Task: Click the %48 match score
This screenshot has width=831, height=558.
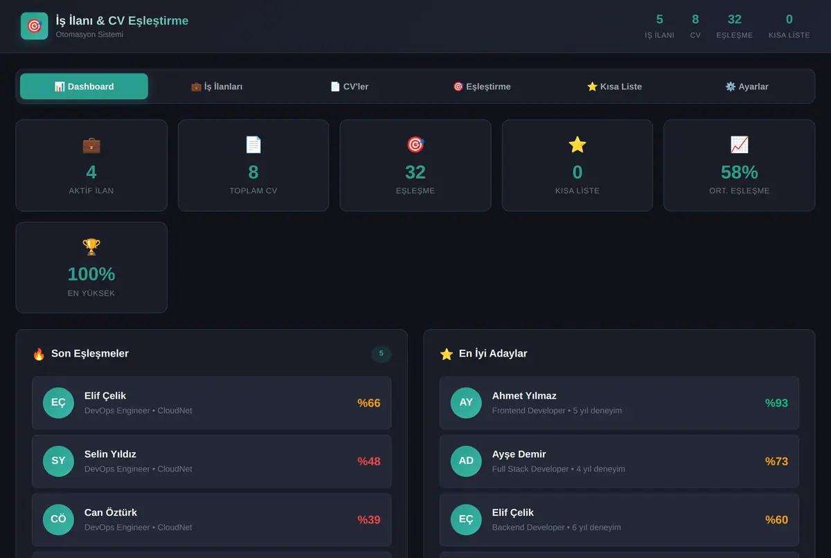Action: (369, 461)
